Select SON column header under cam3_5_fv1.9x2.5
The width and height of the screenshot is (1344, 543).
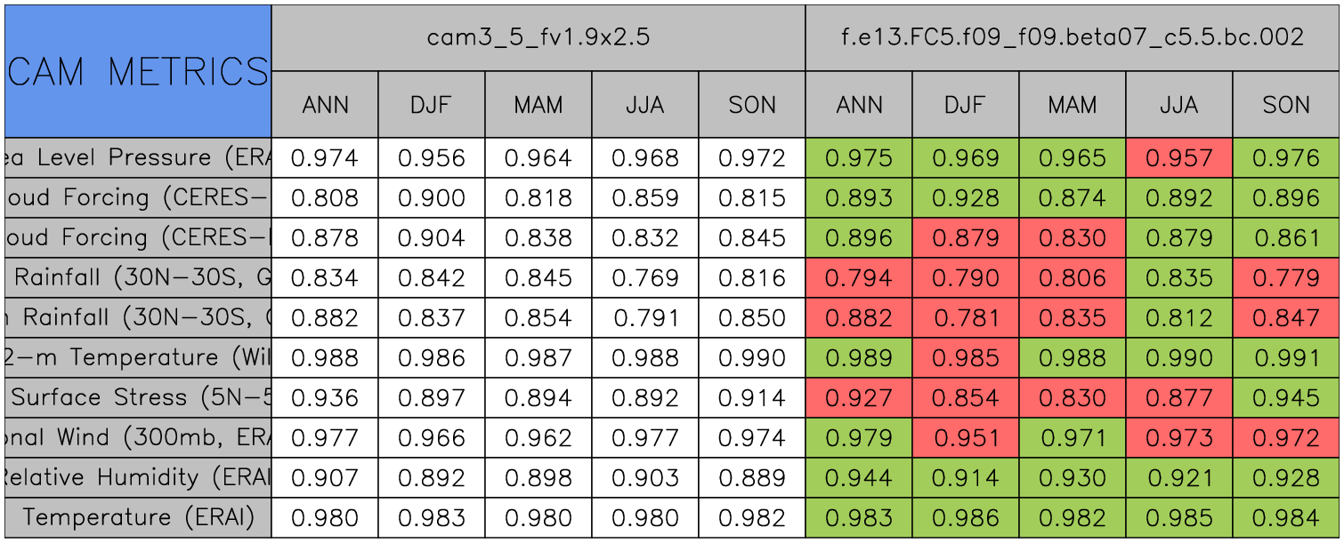coord(752,105)
